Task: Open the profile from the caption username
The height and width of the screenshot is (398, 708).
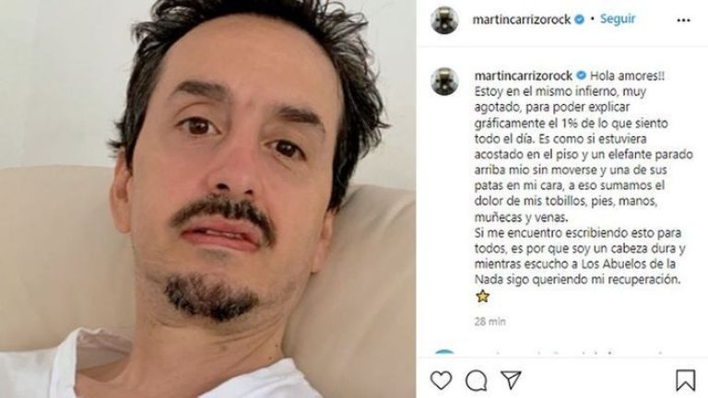Action: (524, 76)
